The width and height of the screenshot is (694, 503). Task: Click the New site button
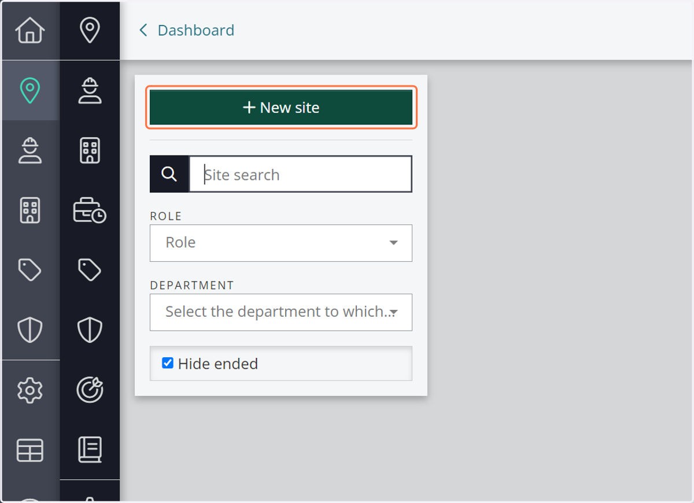pos(281,108)
